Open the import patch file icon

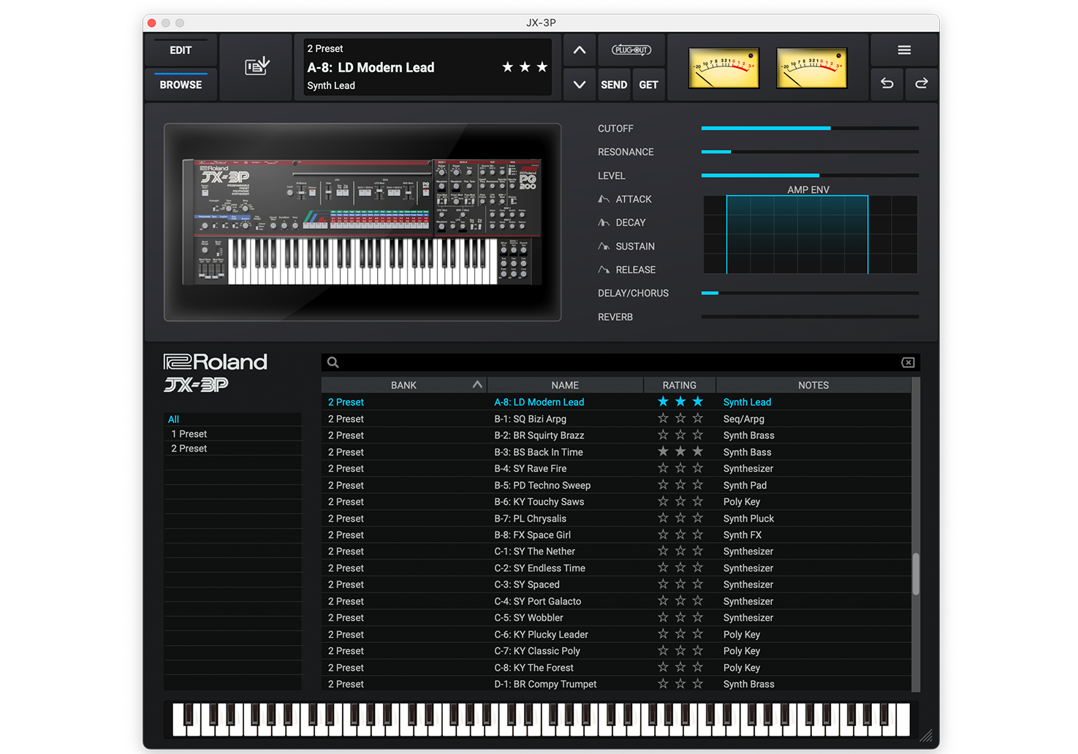[x=257, y=67]
